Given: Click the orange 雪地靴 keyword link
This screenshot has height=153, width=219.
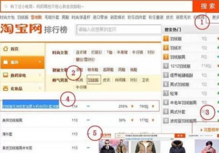Looking at the screenshot, I should tap(36, 18).
